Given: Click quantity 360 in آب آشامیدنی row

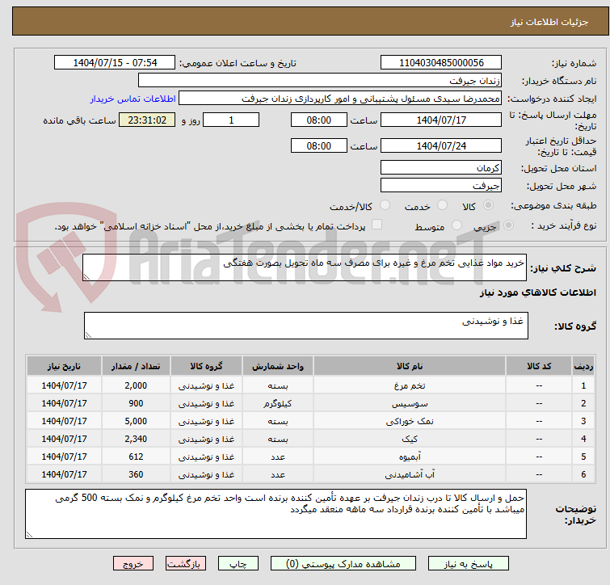Looking at the screenshot, I should pos(136,474).
